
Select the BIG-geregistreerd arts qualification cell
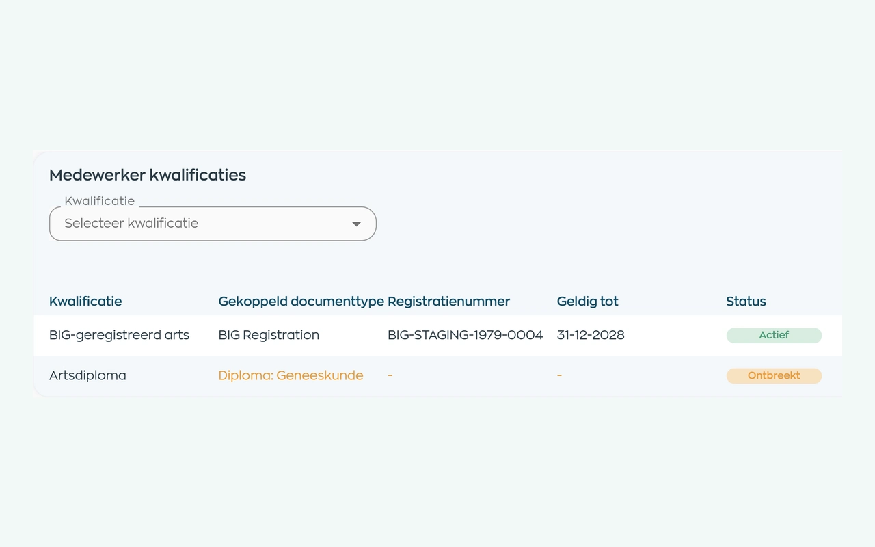point(119,335)
